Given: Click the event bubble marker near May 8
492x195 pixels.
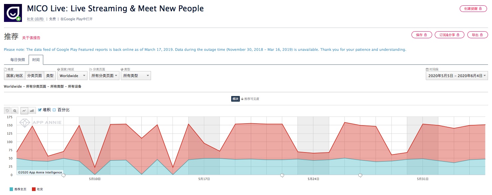Looking at the screenshot, I should 64,175.
